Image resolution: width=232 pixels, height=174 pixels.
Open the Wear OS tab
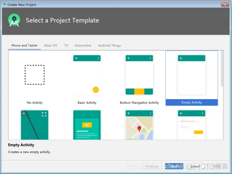point(50,46)
